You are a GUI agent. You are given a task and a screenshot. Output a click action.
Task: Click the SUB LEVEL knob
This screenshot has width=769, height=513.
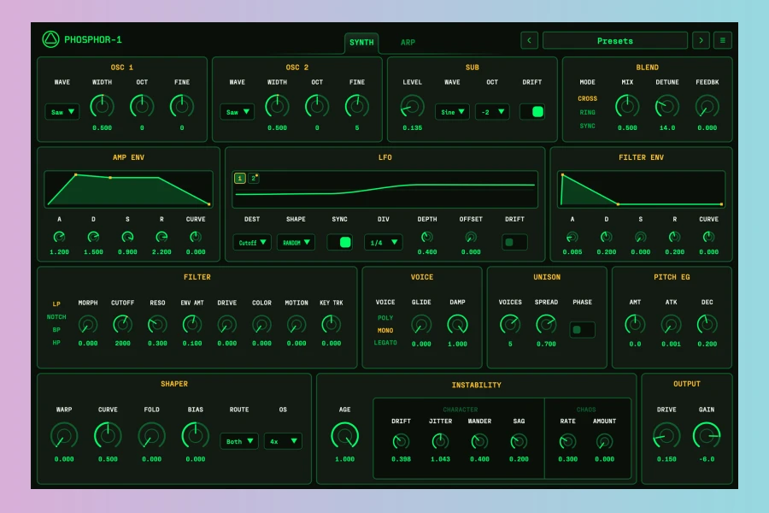coord(413,107)
